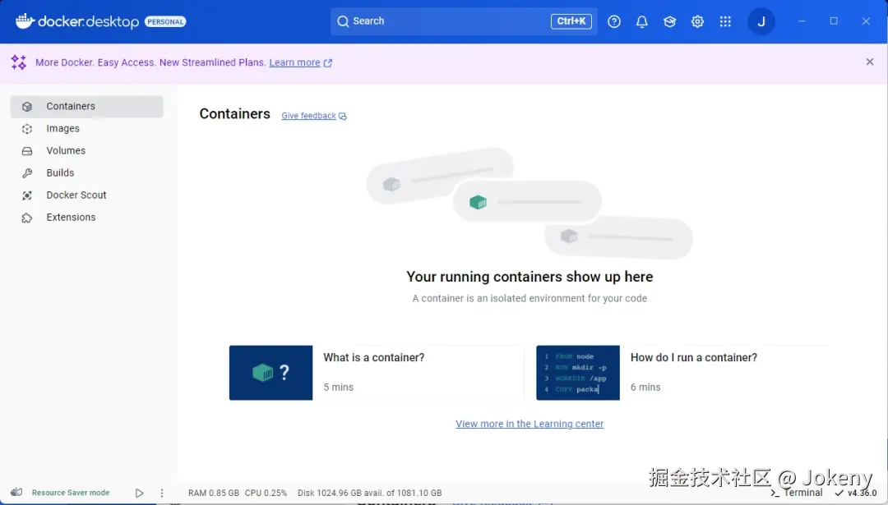Click the Learn more external link icon
Viewport: 888px width, 505px height.
point(327,62)
